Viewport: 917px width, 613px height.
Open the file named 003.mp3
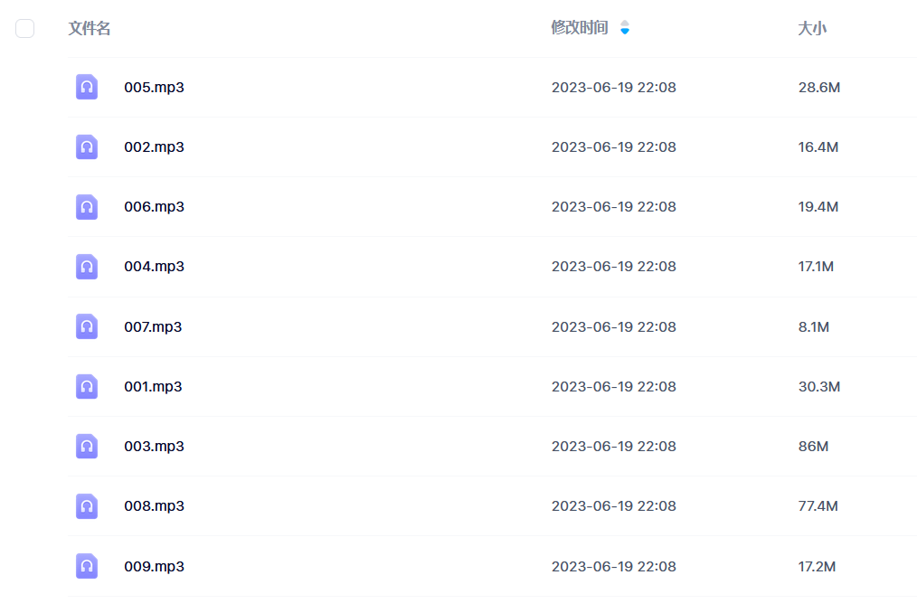(x=154, y=447)
